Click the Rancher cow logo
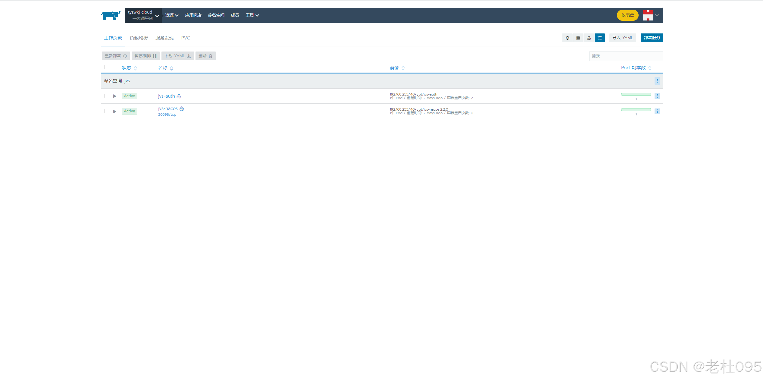The width and height of the screenshot is (763, 379). [x=111, y=15]
